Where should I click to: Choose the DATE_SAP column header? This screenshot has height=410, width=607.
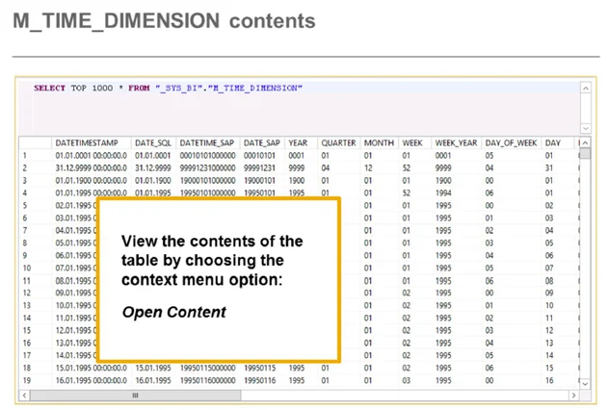coord(261,142)
